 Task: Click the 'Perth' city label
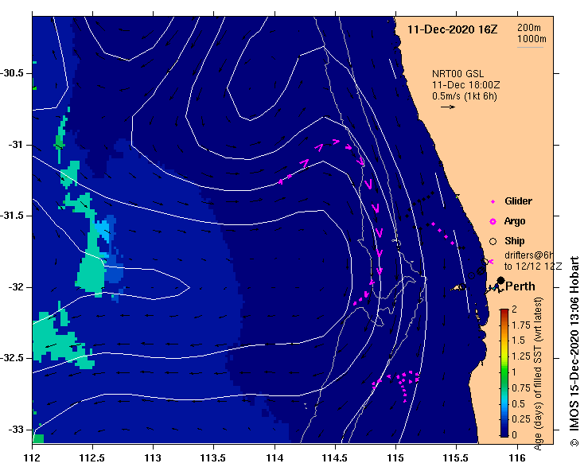[x=520, y=286]
